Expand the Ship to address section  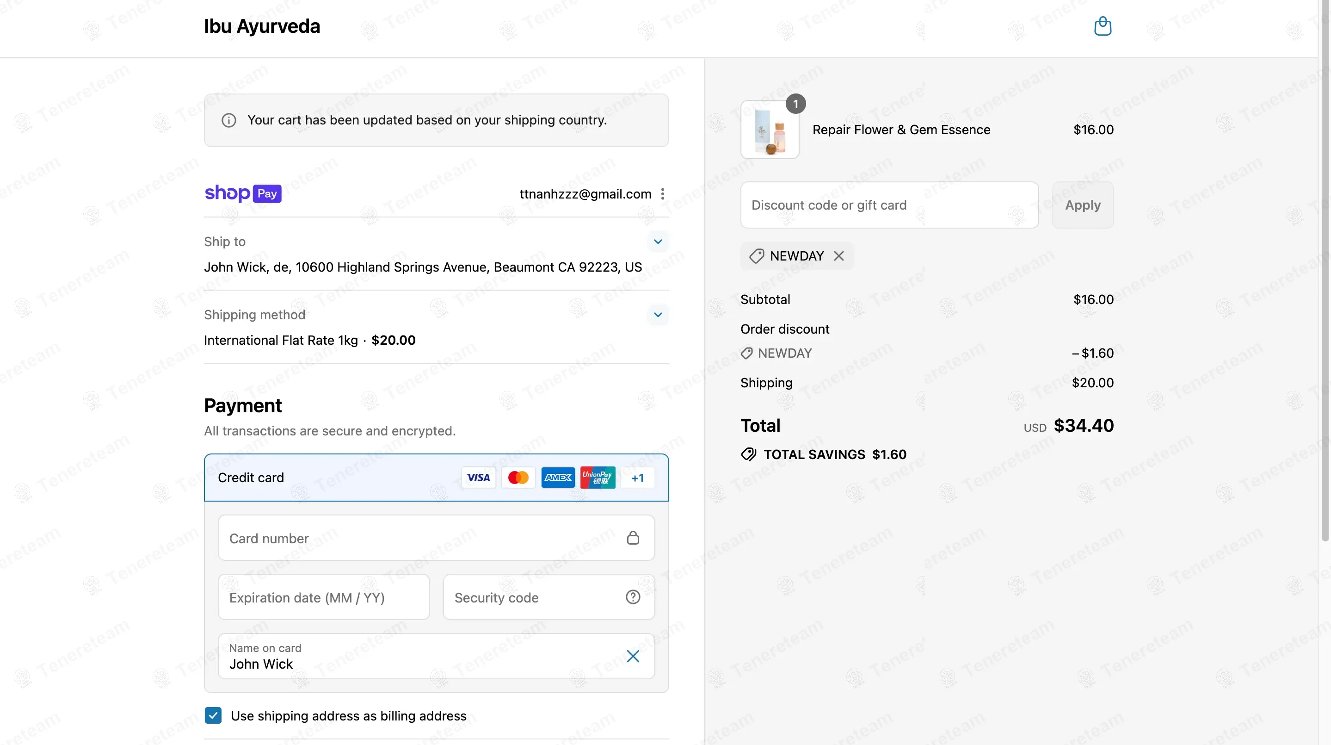pyautogui.click(x=658, y=242)
